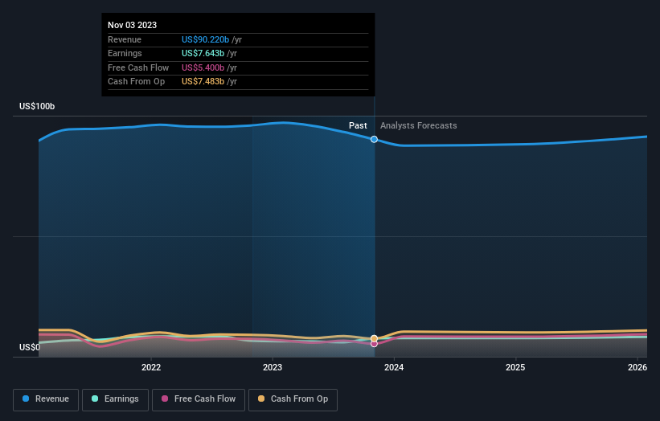Click the 2026 x-axis label
660x421 pixels.
click(637, 367)
